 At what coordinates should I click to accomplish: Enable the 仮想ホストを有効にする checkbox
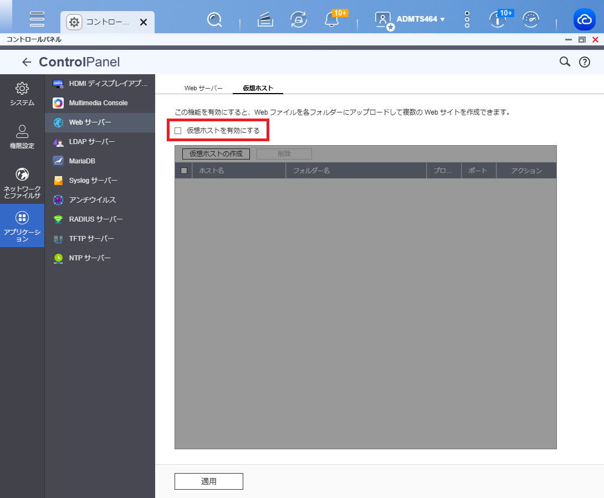tap(178, 131)
